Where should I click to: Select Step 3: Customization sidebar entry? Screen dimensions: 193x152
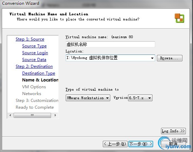[37, 101]
